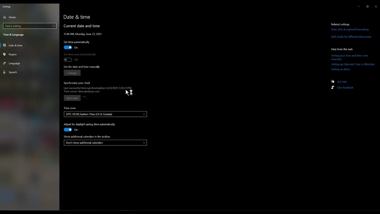Focus the Find a setting search box

(x=30, y=26)
